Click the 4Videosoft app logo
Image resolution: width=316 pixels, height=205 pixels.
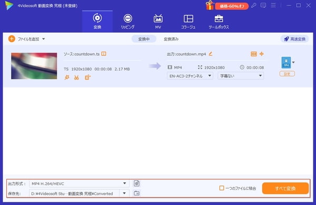[9, 5]
